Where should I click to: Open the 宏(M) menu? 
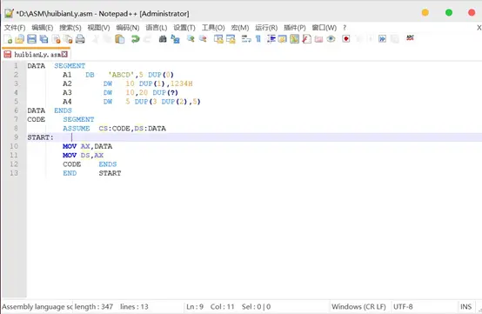240,28
